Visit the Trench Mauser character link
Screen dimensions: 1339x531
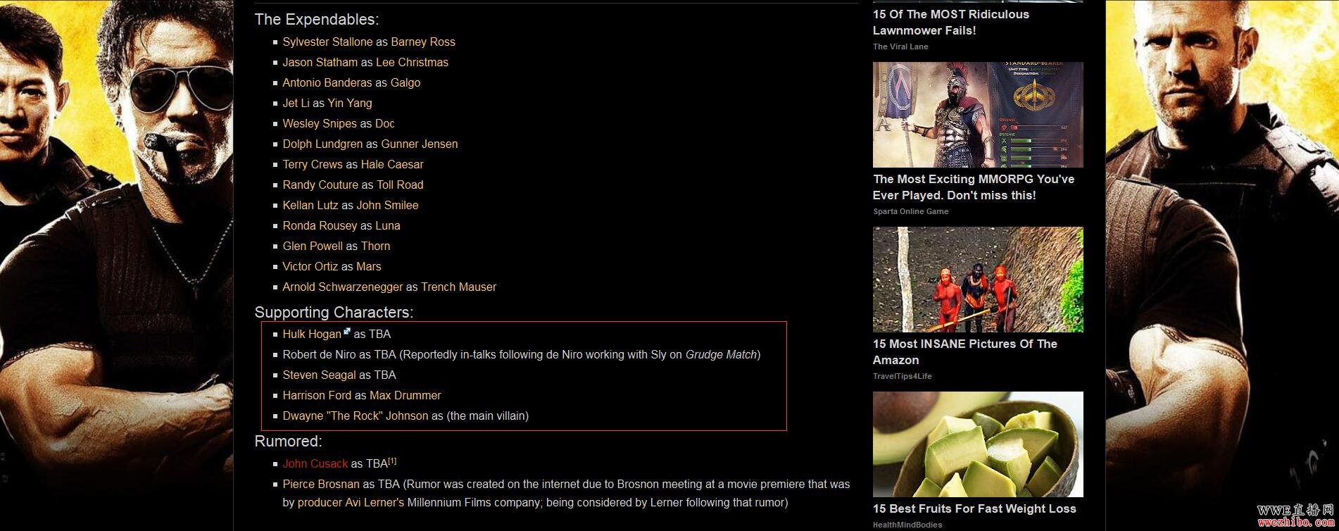(458, 287)
